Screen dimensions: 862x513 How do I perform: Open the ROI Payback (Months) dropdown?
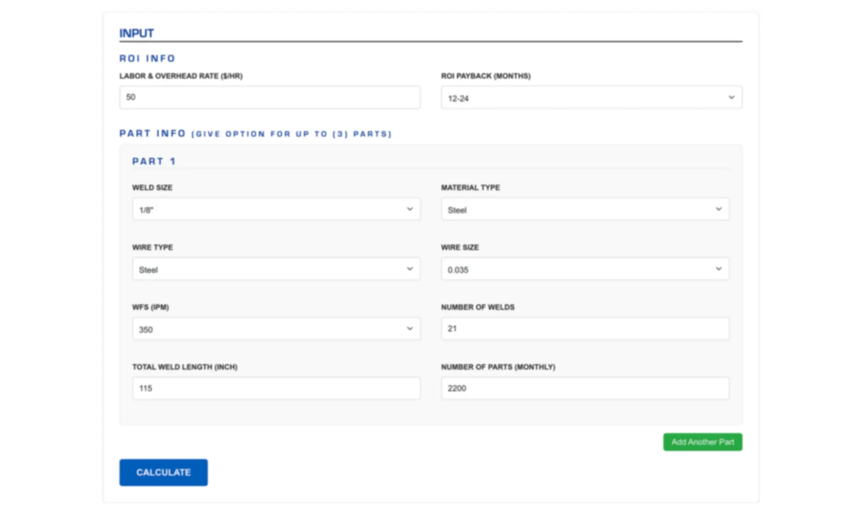(591, 97)
